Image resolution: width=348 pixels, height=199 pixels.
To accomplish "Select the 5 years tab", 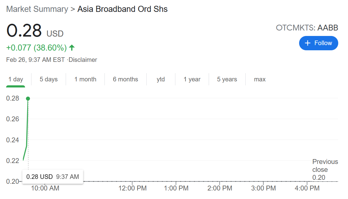I will [227, 79].
